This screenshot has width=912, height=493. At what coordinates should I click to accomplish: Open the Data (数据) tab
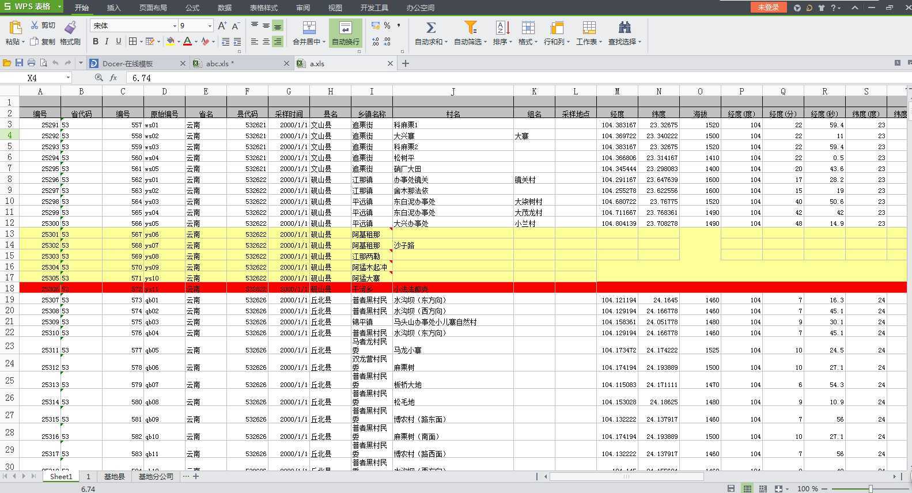[x=225, y=7]
